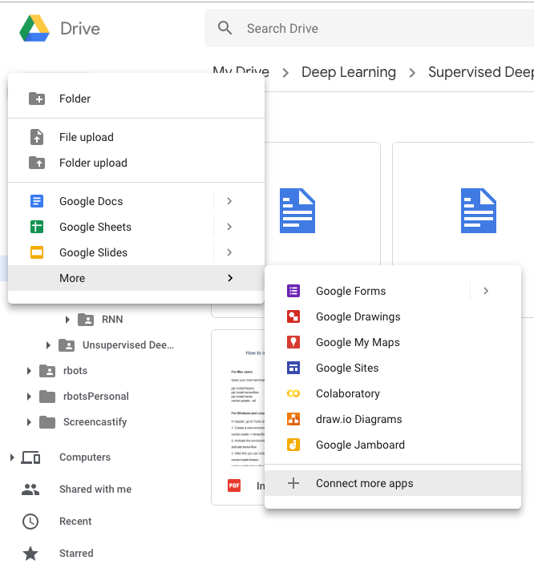Open the Google Docs submenu arrow

[229, 201]
